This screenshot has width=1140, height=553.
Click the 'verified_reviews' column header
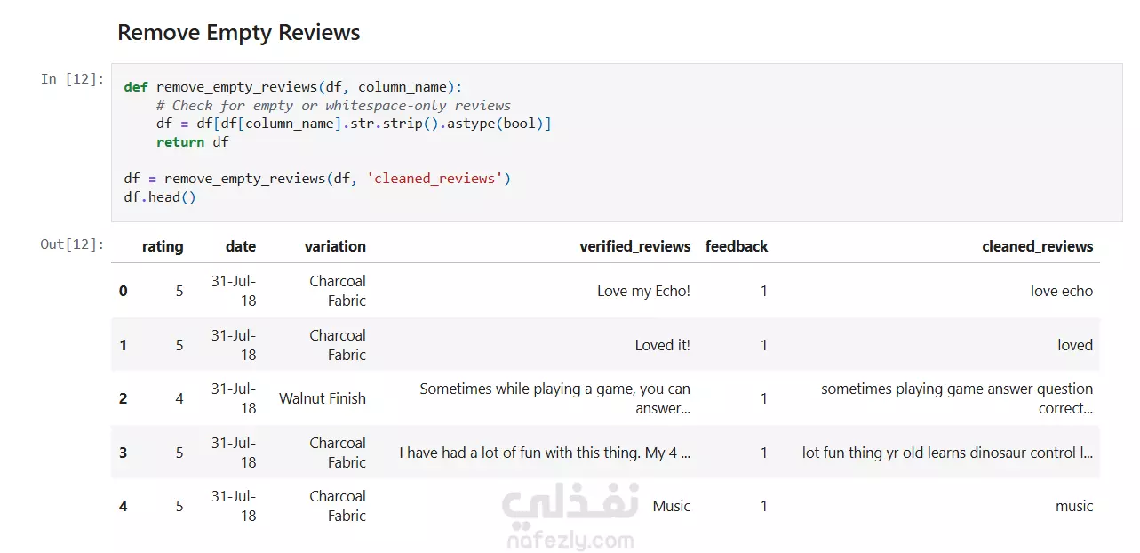coord(635,247)
